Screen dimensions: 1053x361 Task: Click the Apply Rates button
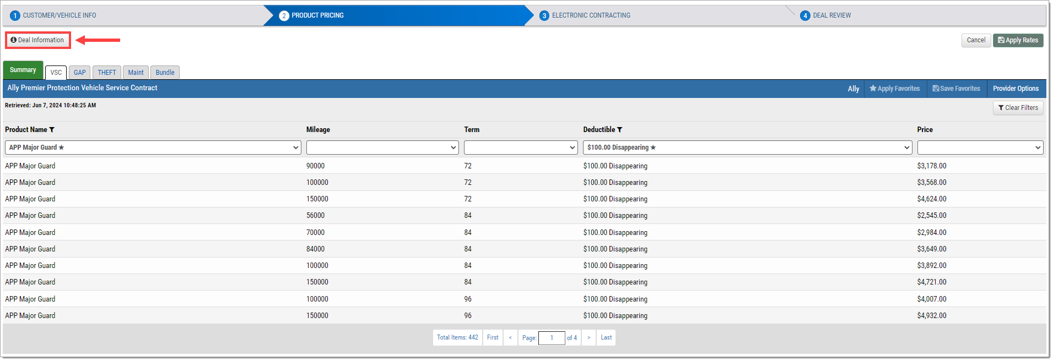click(1018, 40)
